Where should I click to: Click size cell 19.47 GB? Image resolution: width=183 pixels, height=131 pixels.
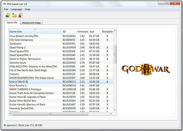click(94, 85)
